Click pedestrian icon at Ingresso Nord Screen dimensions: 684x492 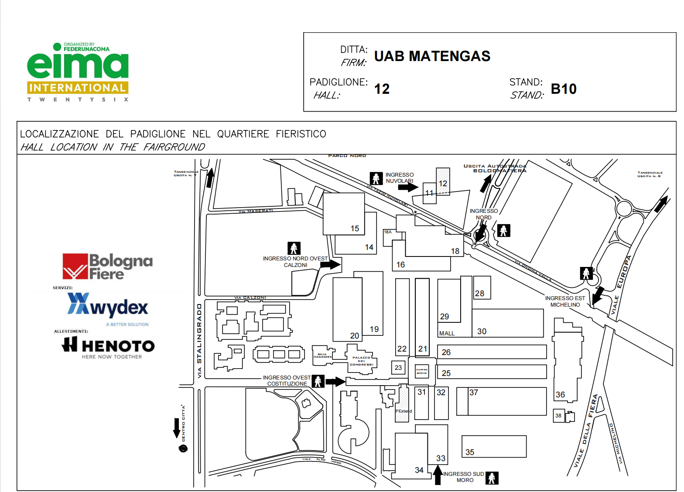[x=504, y=230]
